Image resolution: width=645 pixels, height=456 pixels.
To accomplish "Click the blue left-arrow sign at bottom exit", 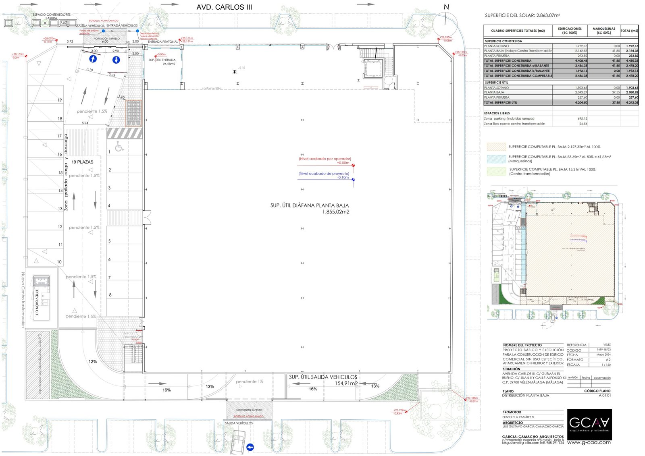I will [x=250, y=447].
